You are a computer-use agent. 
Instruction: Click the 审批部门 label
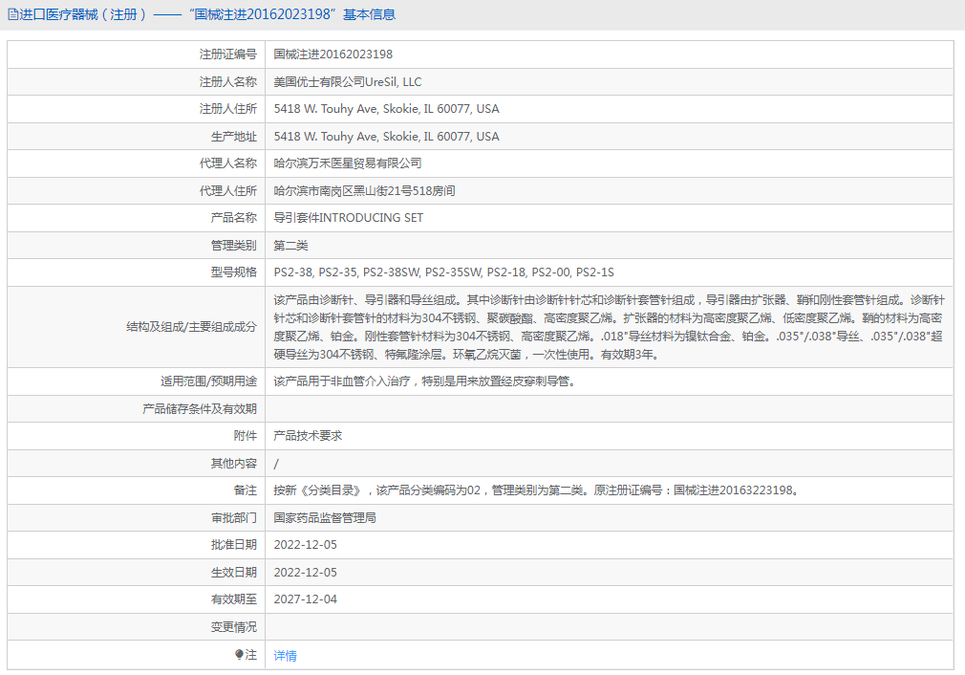pyautogui.click(x=234, y=518)
